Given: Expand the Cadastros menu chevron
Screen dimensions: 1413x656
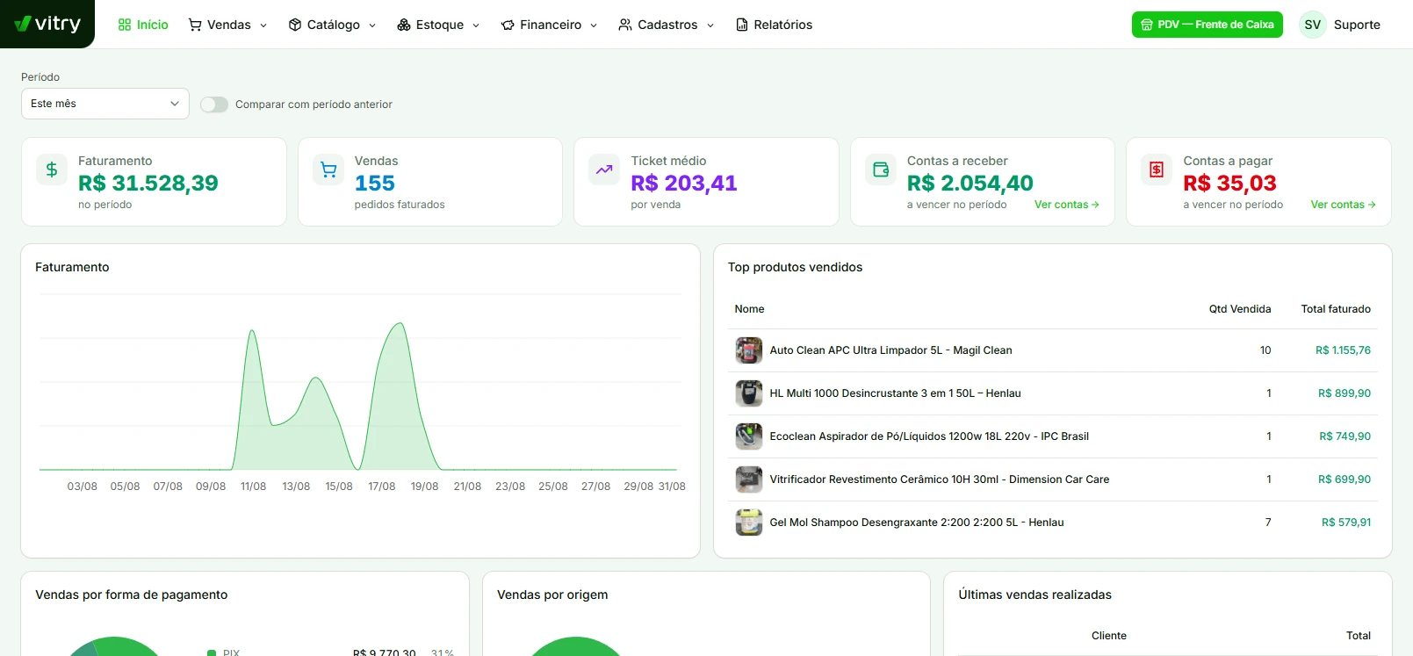Looking at the screenshot, I should (x=710, y=25).
